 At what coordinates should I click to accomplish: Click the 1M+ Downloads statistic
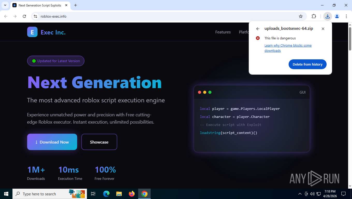coord(36,173)
